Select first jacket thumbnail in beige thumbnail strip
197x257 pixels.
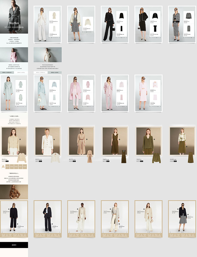[3, 167]
